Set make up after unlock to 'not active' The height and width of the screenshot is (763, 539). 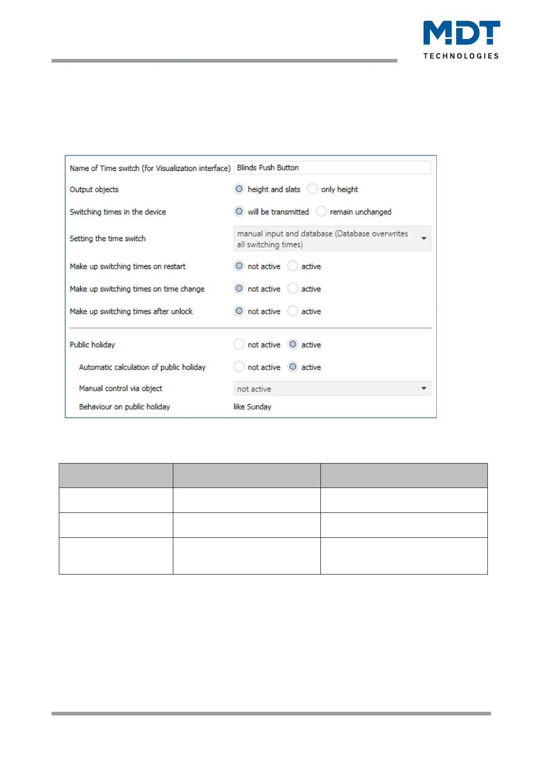(x=239, y=311)
